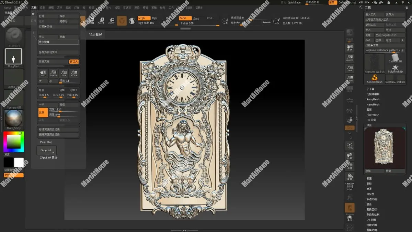Click the Rgb 强度 intensity slider
Viewport: 412px width, 232px height.
[x=146, y=23]
